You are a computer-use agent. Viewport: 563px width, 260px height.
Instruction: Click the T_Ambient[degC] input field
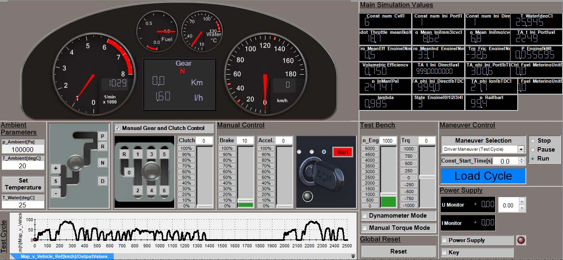click(x=23, y=166)
